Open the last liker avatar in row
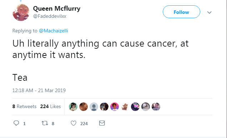Image resolution: width=227 pixels, height=138 pixels. 156,107
